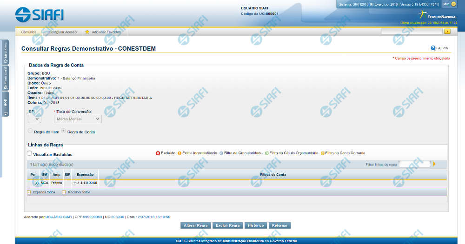The image size is (465, 244).
Task: Click the Histórico button
Action: coord(256,225)
